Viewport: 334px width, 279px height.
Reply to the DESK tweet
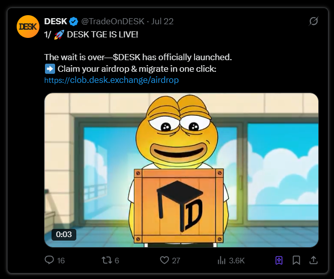click(50, 260)
